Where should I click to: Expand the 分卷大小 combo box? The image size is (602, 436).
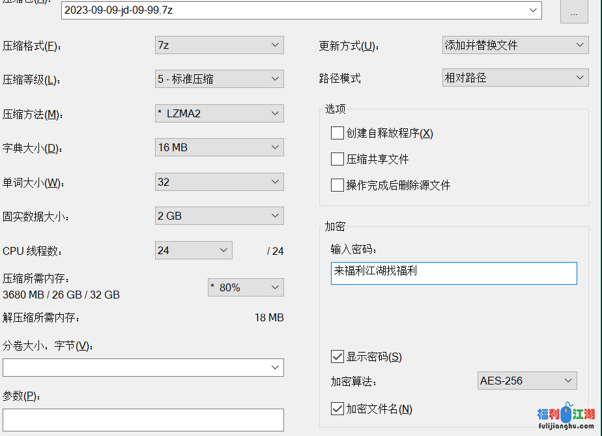[x=143, y=368]
